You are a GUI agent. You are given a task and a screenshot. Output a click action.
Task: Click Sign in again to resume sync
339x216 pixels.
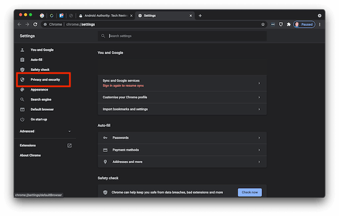(123, 86)
